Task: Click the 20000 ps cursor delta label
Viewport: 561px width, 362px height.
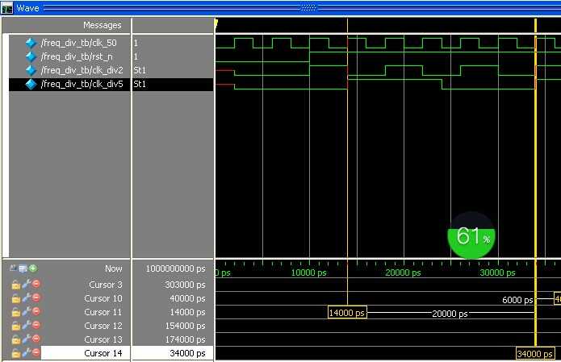Action: (x=450, y=314)
